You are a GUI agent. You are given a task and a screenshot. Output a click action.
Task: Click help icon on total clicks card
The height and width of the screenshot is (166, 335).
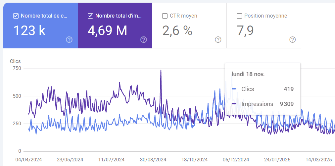[69, 40]
